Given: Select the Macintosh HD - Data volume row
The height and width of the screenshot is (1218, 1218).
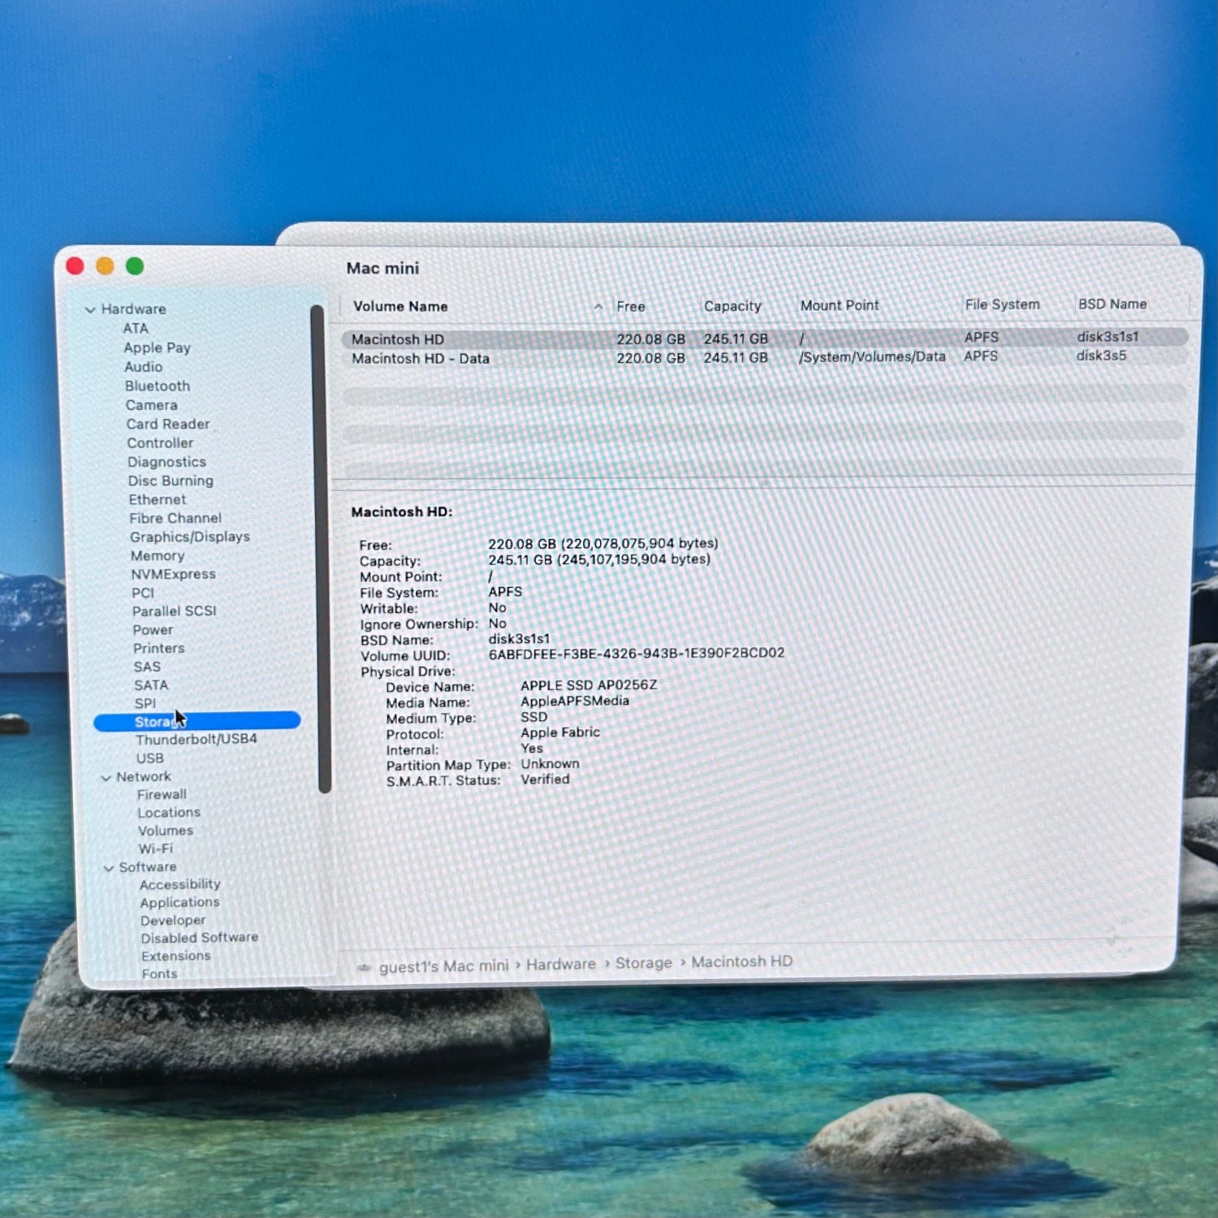Looking at the screenshot, I should [765, 357].
